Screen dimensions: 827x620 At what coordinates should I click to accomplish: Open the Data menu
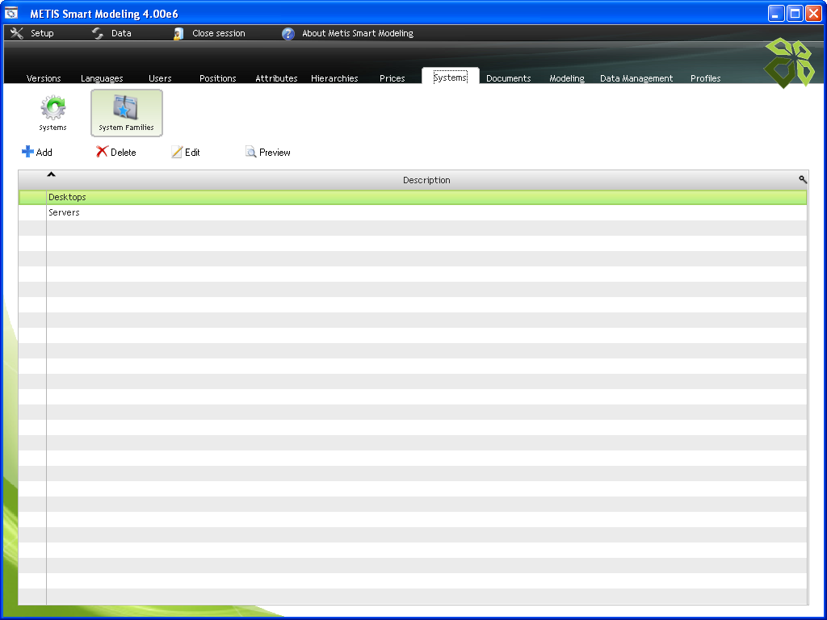pyautogui.click(x=121, y=33)
